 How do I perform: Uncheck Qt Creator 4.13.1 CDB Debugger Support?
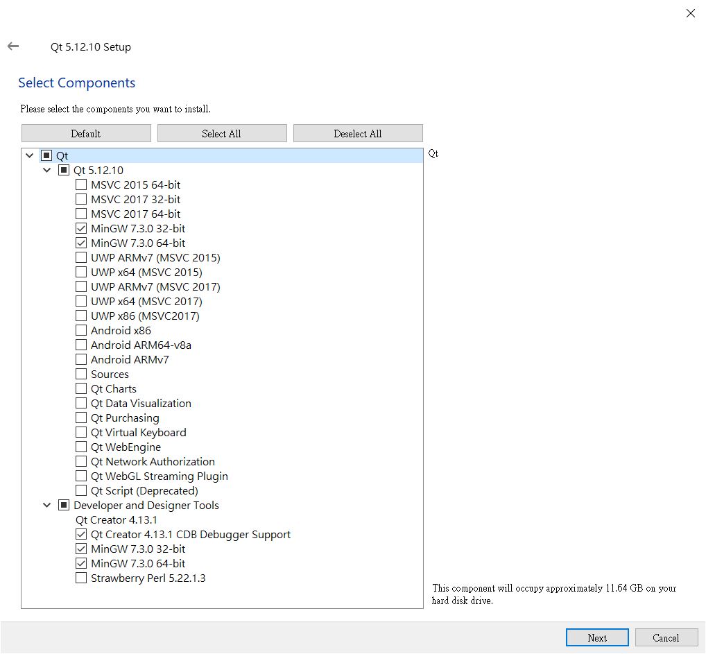tap(81, 534)
